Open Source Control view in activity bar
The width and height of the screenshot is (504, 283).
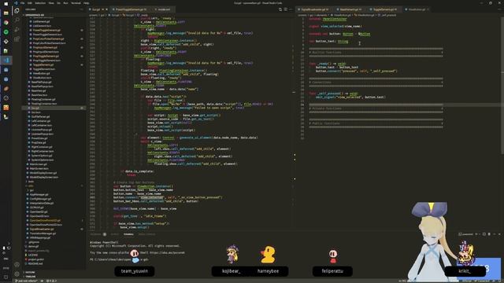(17, 30)
